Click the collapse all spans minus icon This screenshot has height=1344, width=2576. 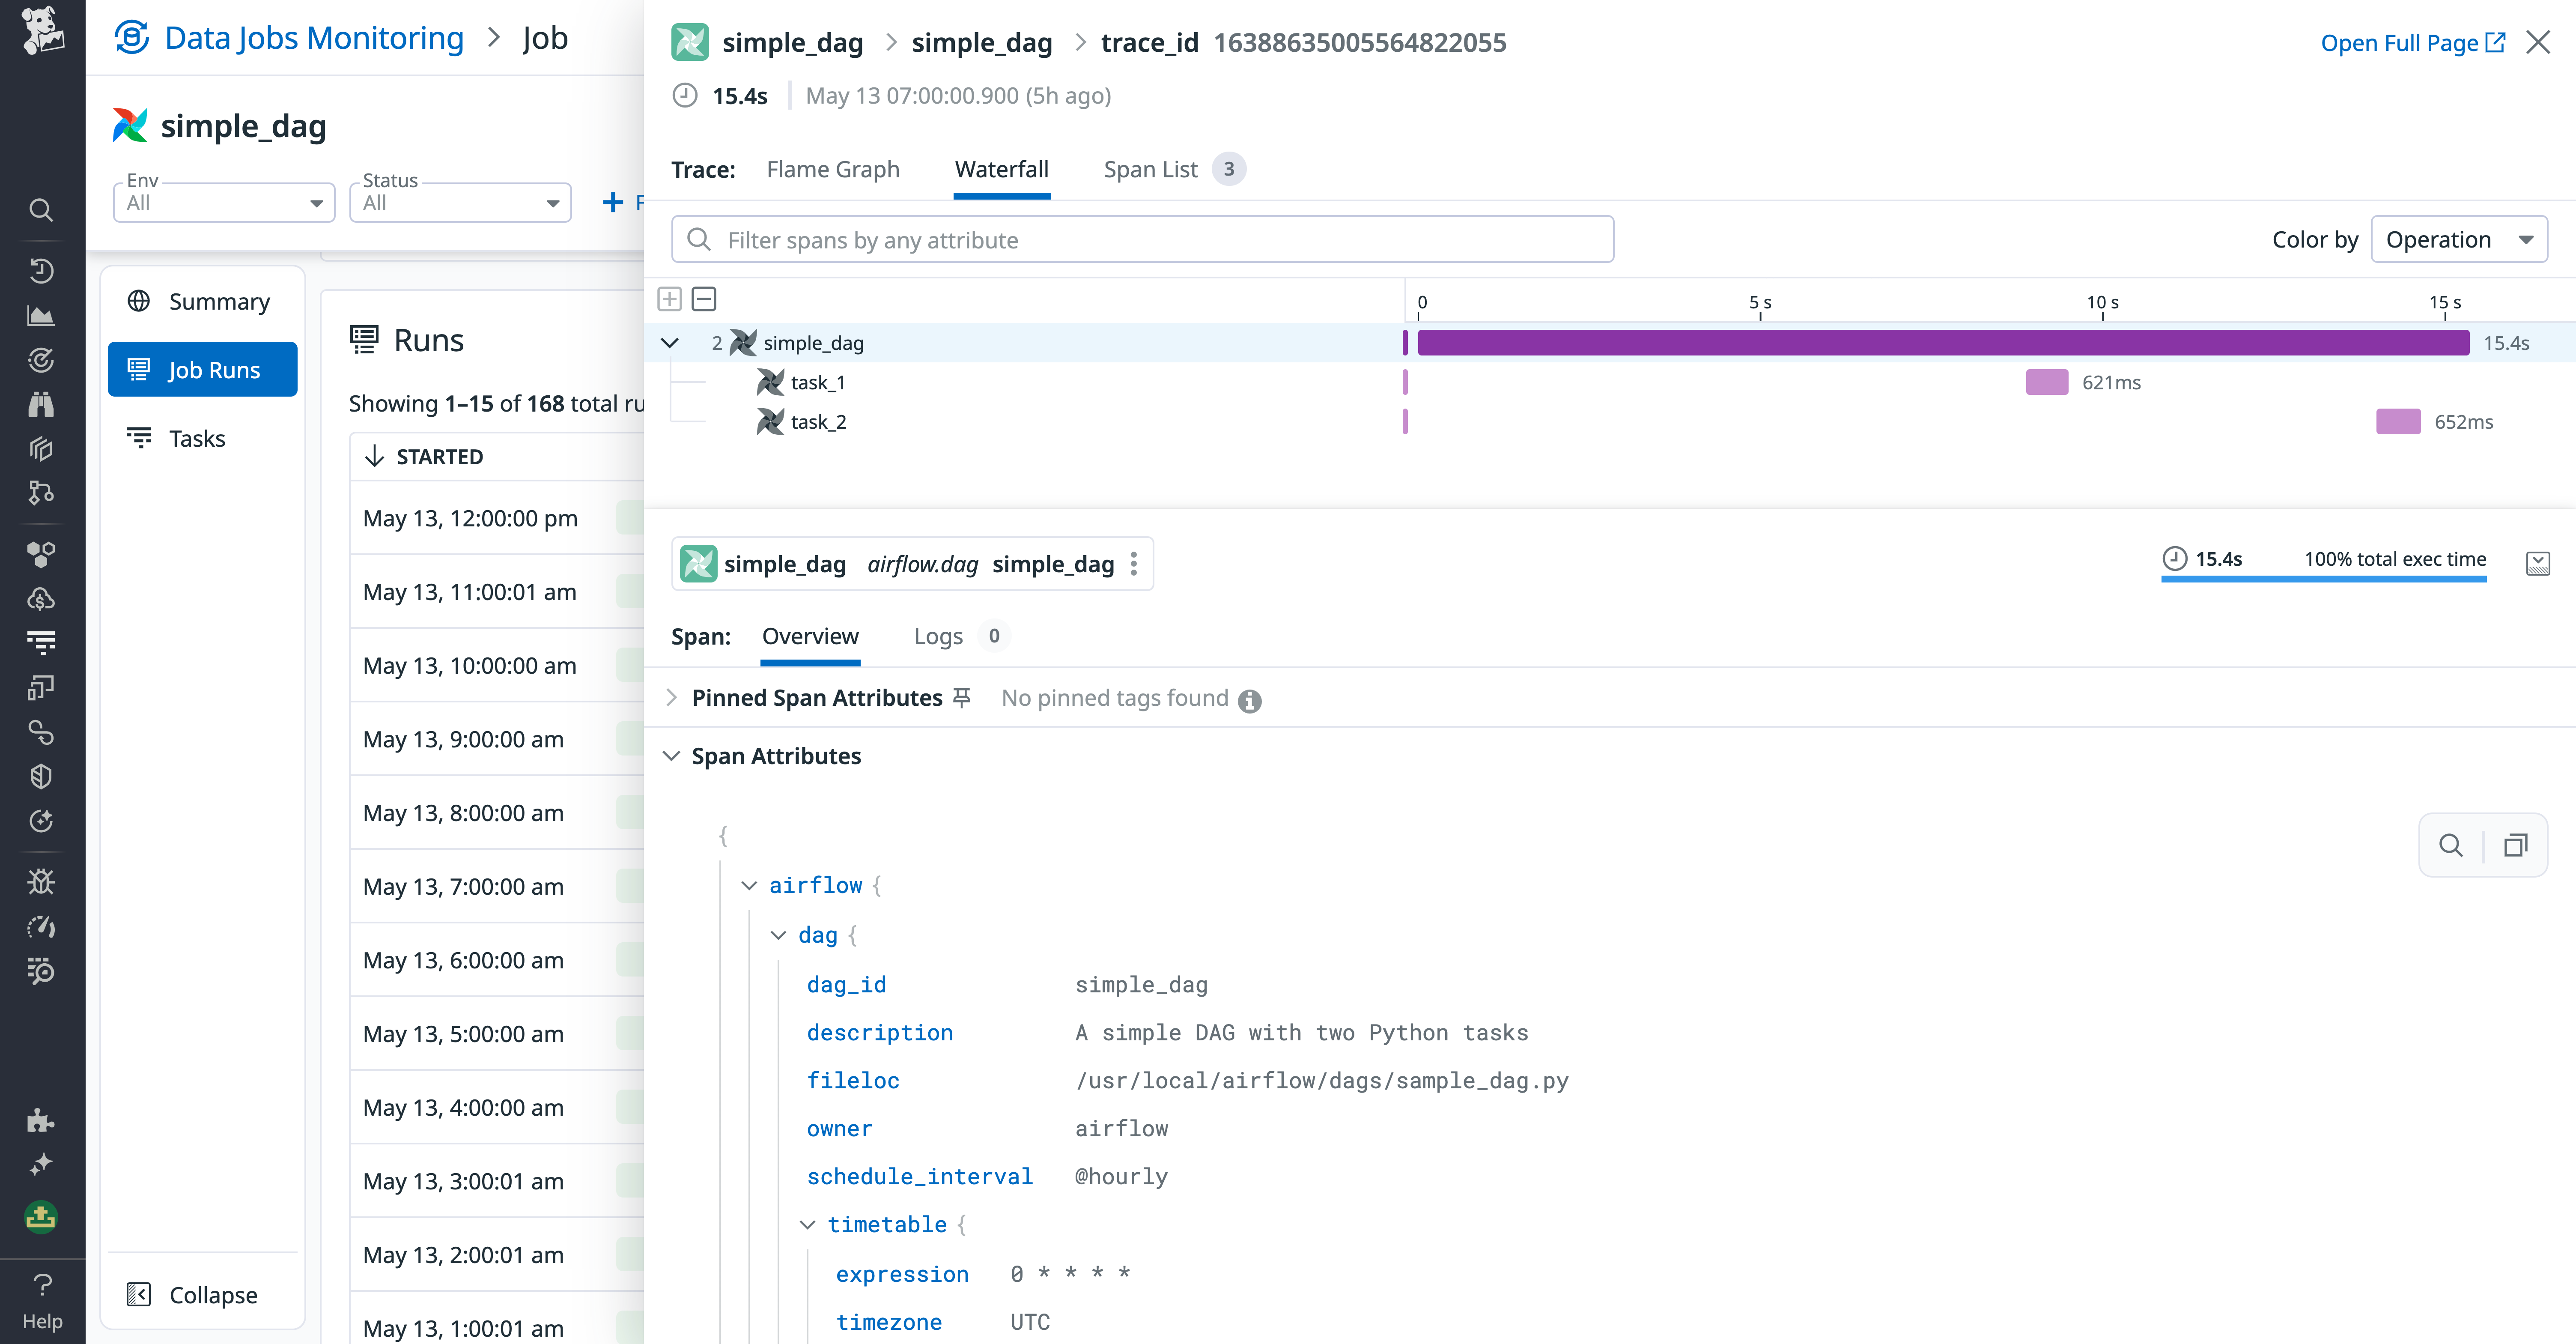pos(704,299)
